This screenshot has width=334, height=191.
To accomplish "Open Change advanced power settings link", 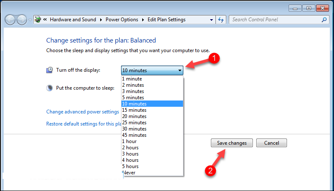I will click(x=82, y=112).
